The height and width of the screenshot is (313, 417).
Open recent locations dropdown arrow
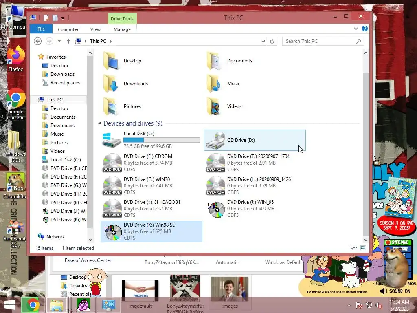click(x=59, y=41)
